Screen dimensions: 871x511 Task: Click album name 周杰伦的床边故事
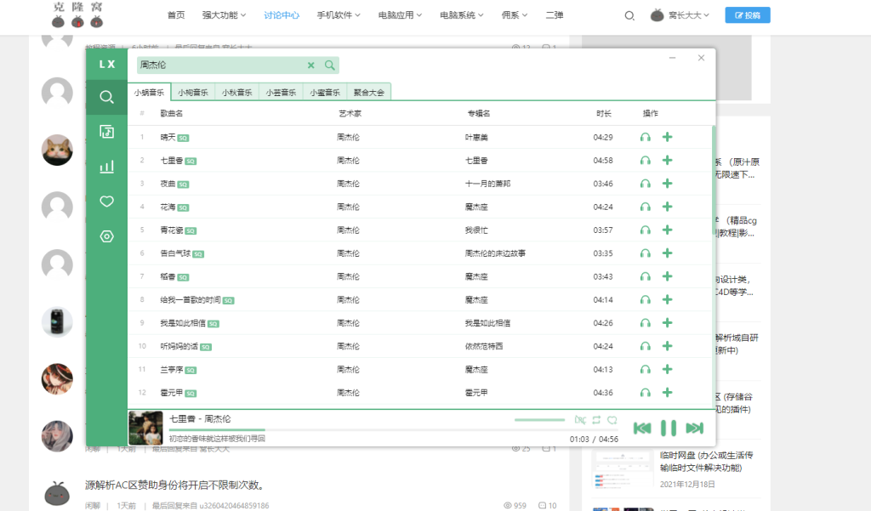click(496, 253)
